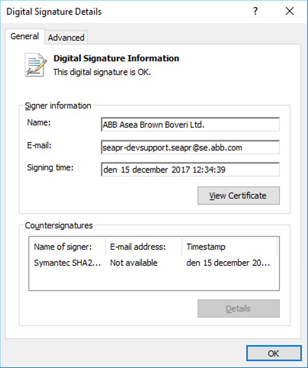308x368 pixels.
Task: Click the Timestamp column header
Action: 230,247
